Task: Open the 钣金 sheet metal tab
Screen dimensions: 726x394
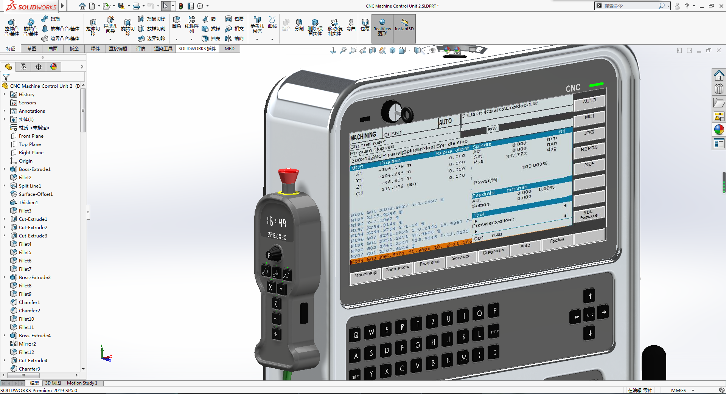Action: pos(74,48)
